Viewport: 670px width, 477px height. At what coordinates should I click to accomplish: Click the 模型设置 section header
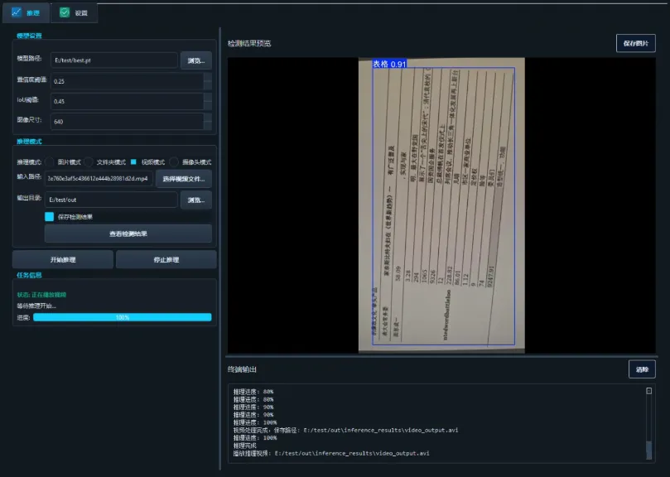(29, 36)
